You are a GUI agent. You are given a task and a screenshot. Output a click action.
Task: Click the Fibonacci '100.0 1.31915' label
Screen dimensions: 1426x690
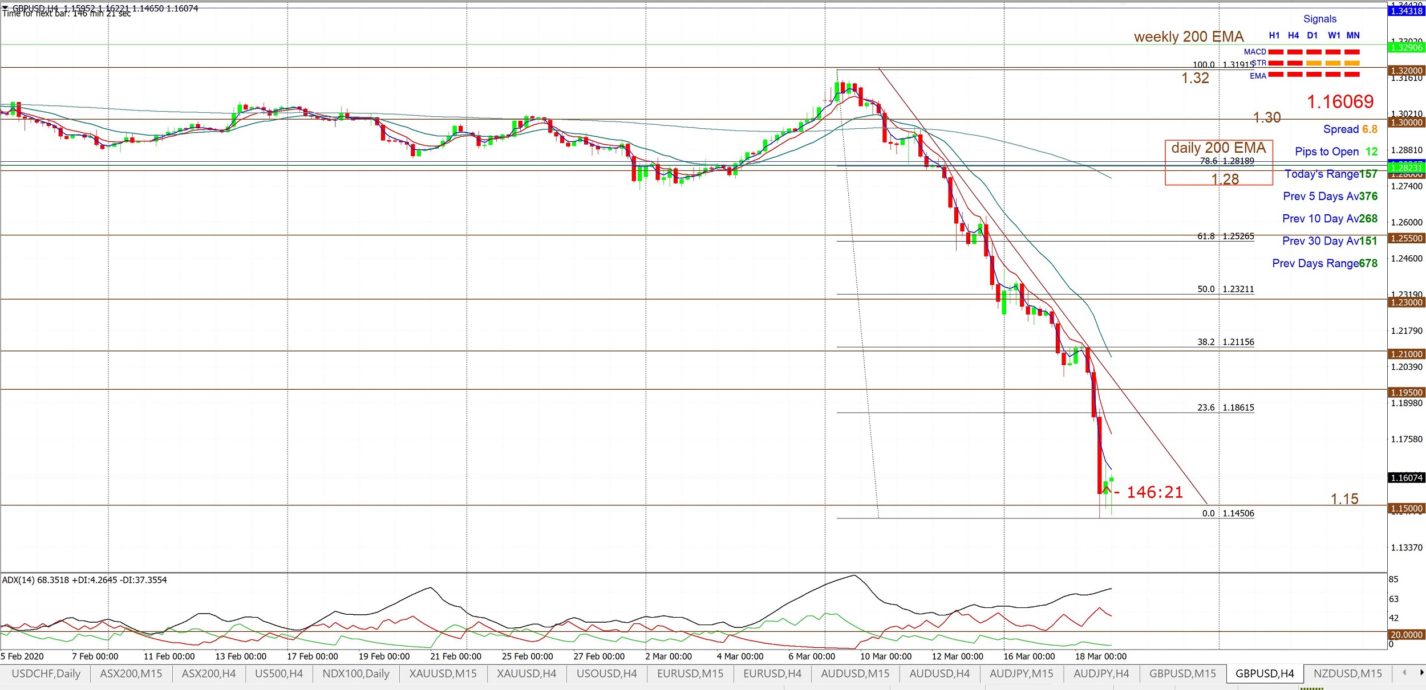click(x=1224, y=65)
